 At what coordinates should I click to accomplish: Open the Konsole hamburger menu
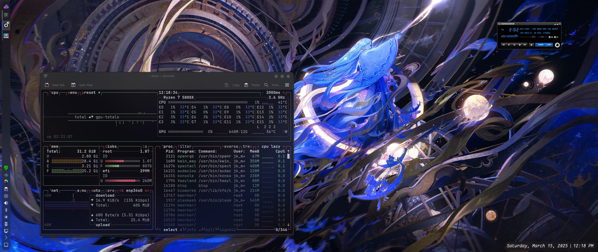coord(287,85)
